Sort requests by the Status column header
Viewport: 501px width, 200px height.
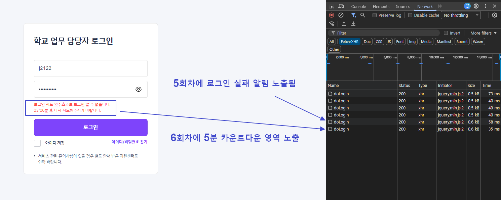(407, 86)
